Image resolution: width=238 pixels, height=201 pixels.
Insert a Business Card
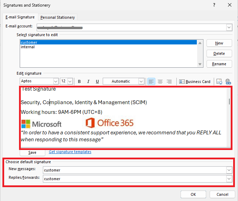pyautogui.click(x=195, y=82)
